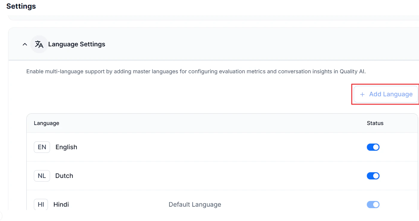
Task: Click the blue English status slider control
Action: (373, 147)
